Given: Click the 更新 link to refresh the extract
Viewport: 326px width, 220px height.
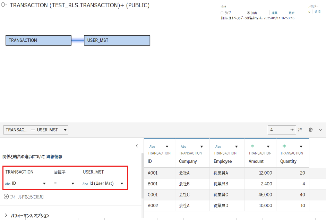Looking at the screenshot, I should 291,13.
